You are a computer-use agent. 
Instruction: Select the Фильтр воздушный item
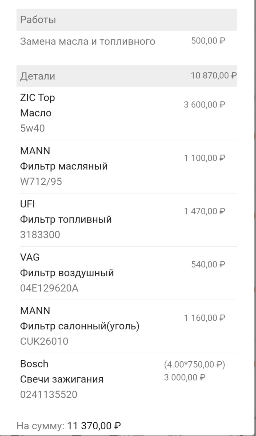67,273
